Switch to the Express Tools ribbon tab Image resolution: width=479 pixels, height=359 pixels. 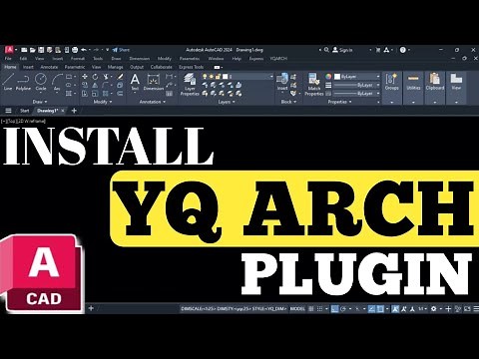point(192,67)
